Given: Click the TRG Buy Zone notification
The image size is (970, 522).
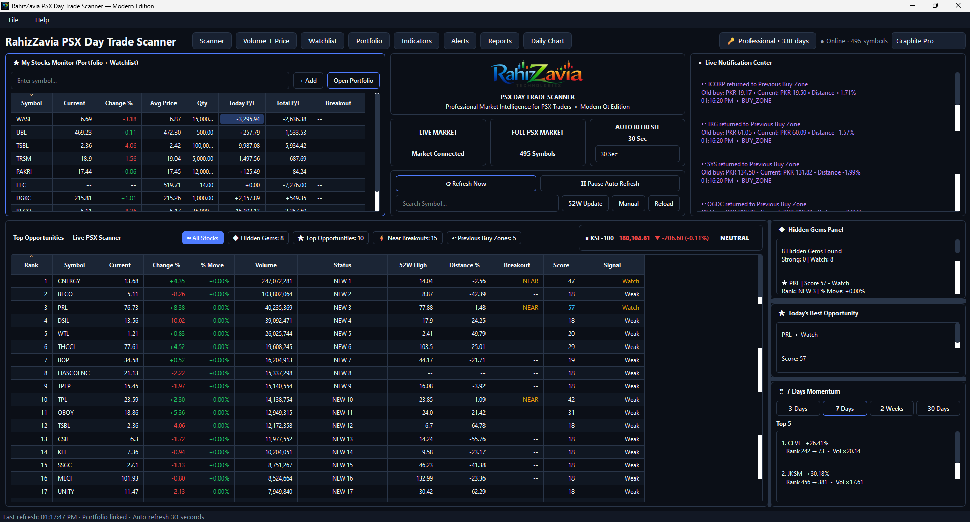Looking at the screenshot, I should point(825,132).
